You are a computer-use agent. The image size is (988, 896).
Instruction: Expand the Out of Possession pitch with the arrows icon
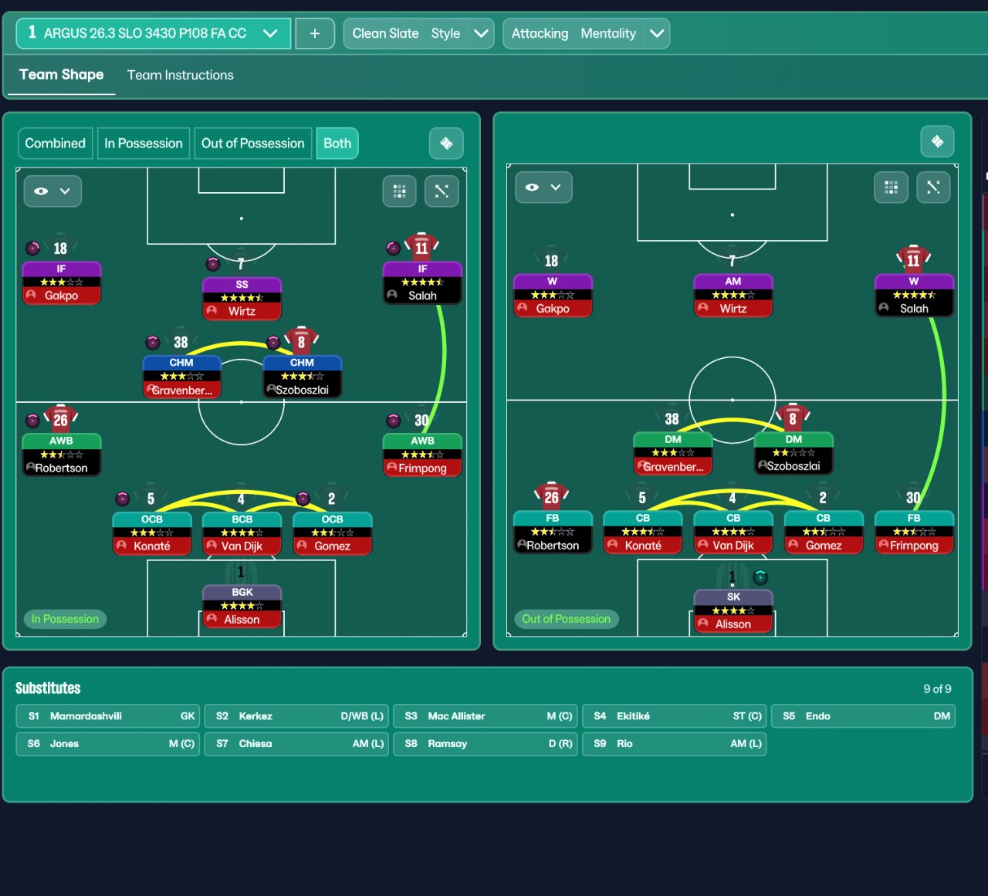coord(933,187)
